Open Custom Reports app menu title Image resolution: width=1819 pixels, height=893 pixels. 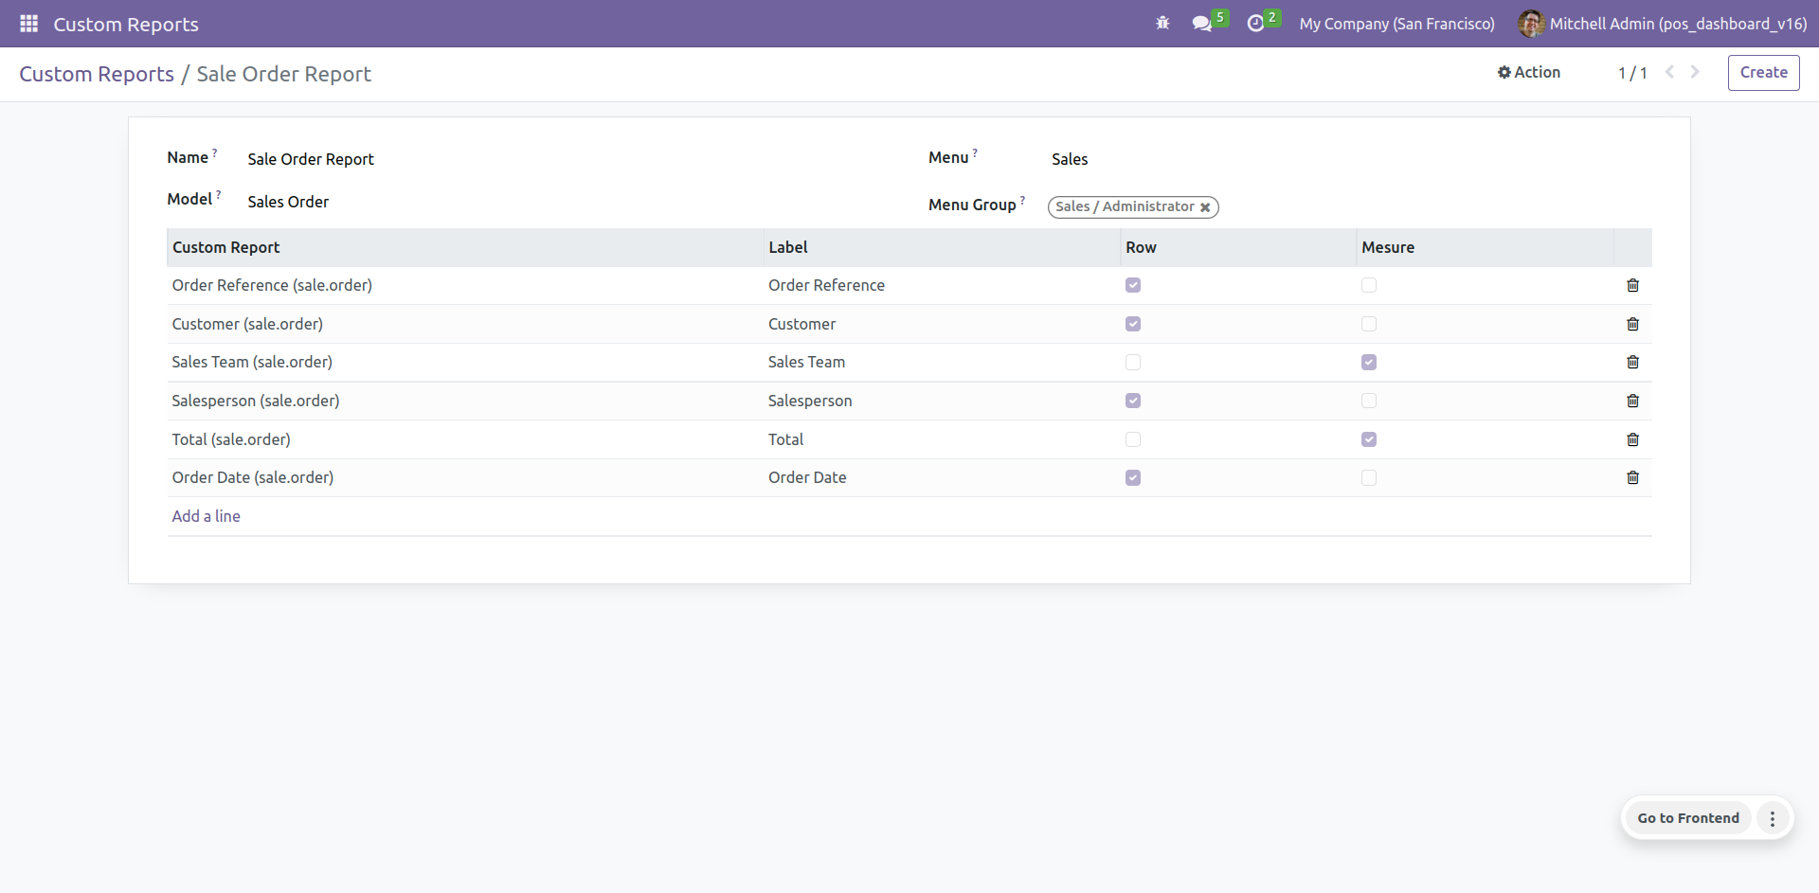pos(126,25)
